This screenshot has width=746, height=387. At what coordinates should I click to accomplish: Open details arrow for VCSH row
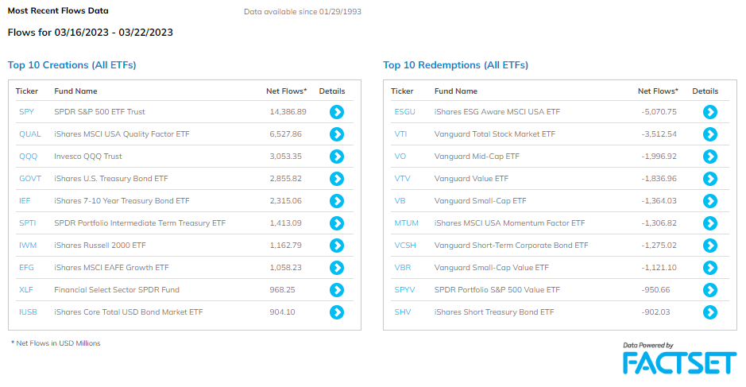pos(710,245)
